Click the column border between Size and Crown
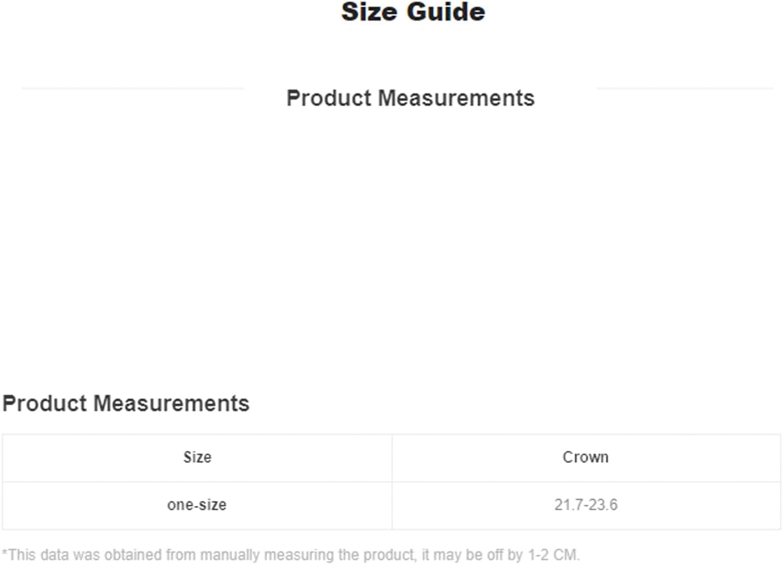783x564 pixels. tap(392, 457)
